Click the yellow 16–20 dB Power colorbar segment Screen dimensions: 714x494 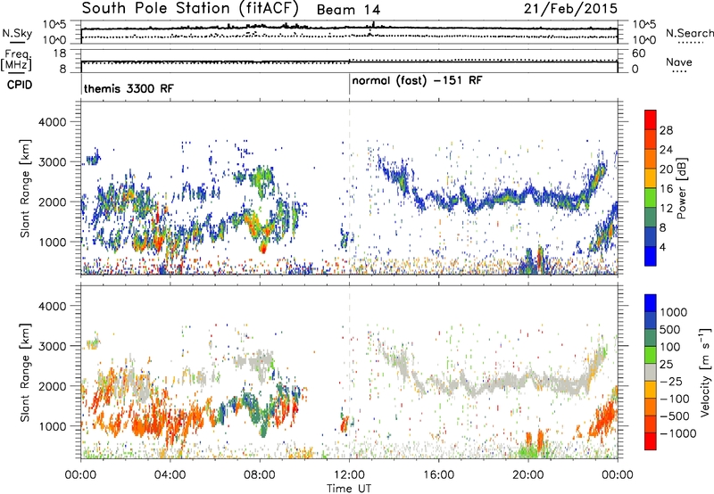coord(651,178)
